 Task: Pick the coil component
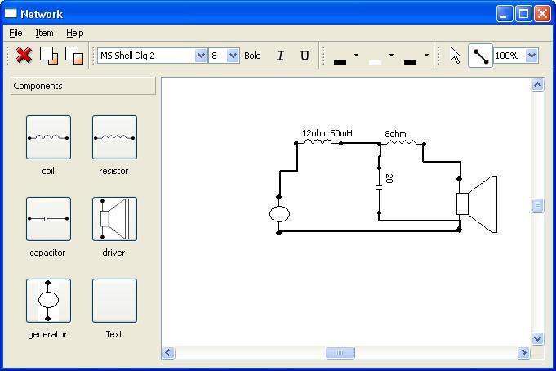coord(48,137)
